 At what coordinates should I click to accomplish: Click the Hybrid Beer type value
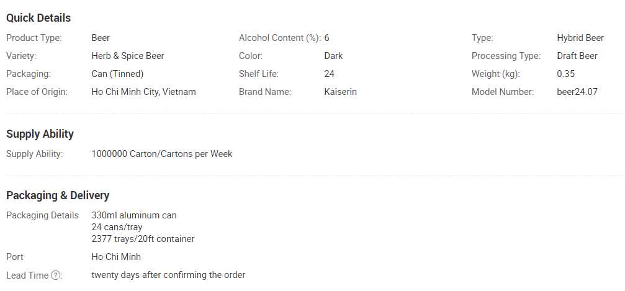tap(580, 38)
